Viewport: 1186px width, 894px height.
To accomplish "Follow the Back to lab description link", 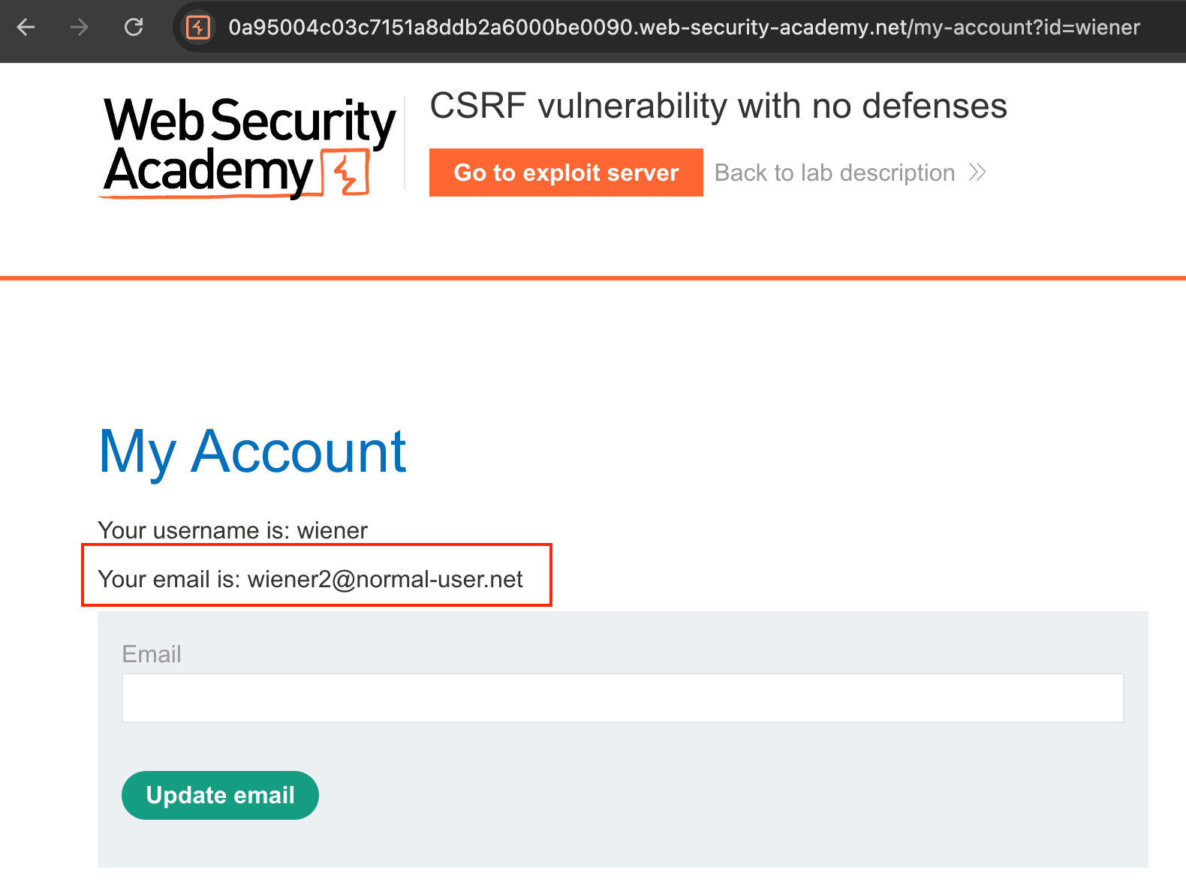I will pos(835,172).
